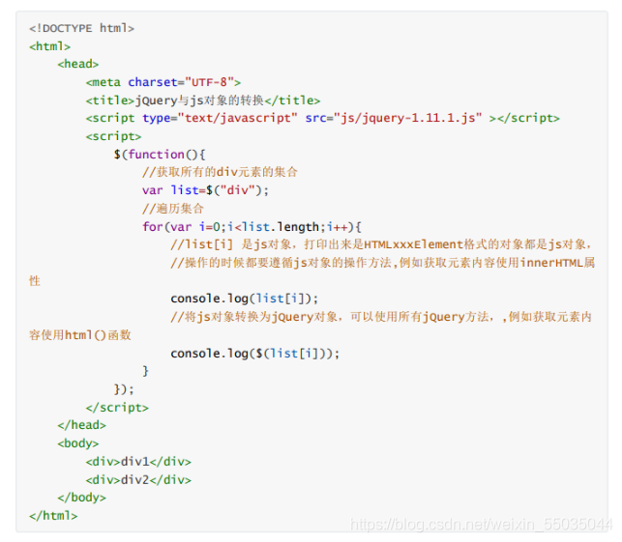
Task: Click the HTMLxxxElement comment line
Action: [381, 244]
